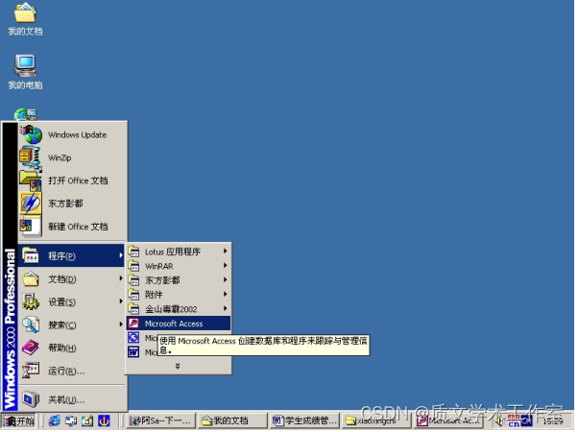Launch Windows Update from Start menu
The width and height of the screenshot is (578, 432).
tap(73, 135)
